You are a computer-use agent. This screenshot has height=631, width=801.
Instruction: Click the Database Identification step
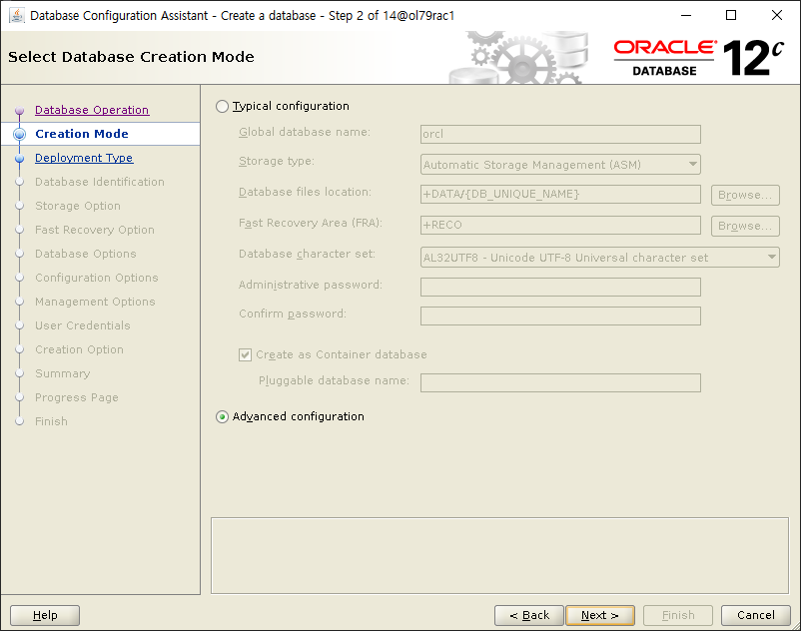[100, 182]
